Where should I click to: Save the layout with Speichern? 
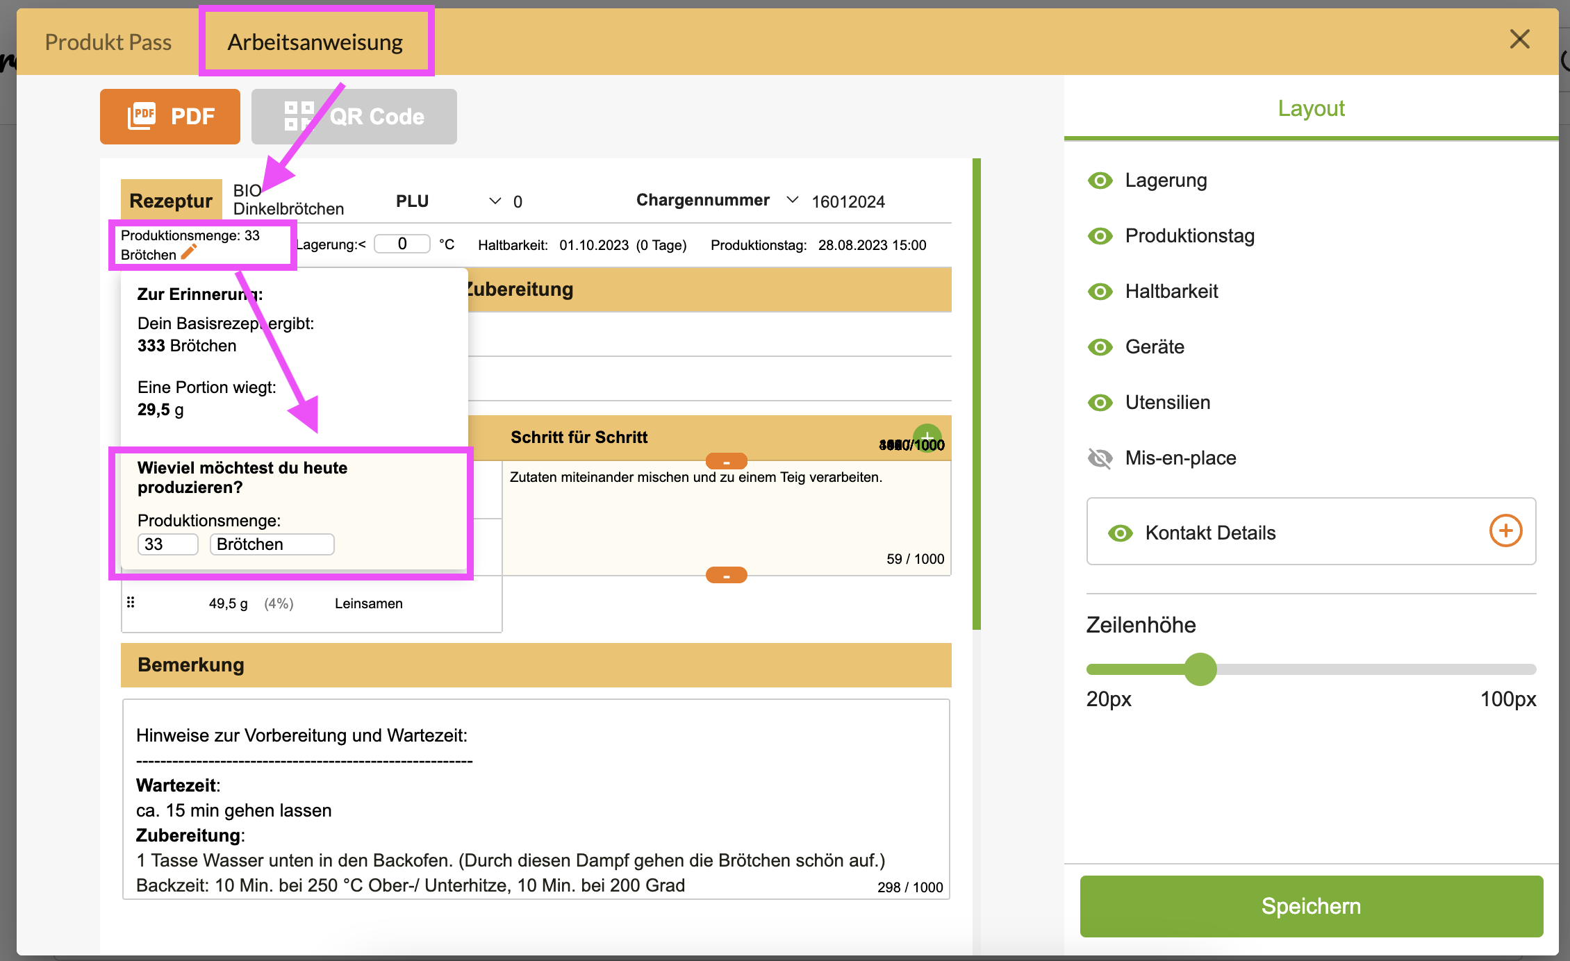coord(1311,906)
